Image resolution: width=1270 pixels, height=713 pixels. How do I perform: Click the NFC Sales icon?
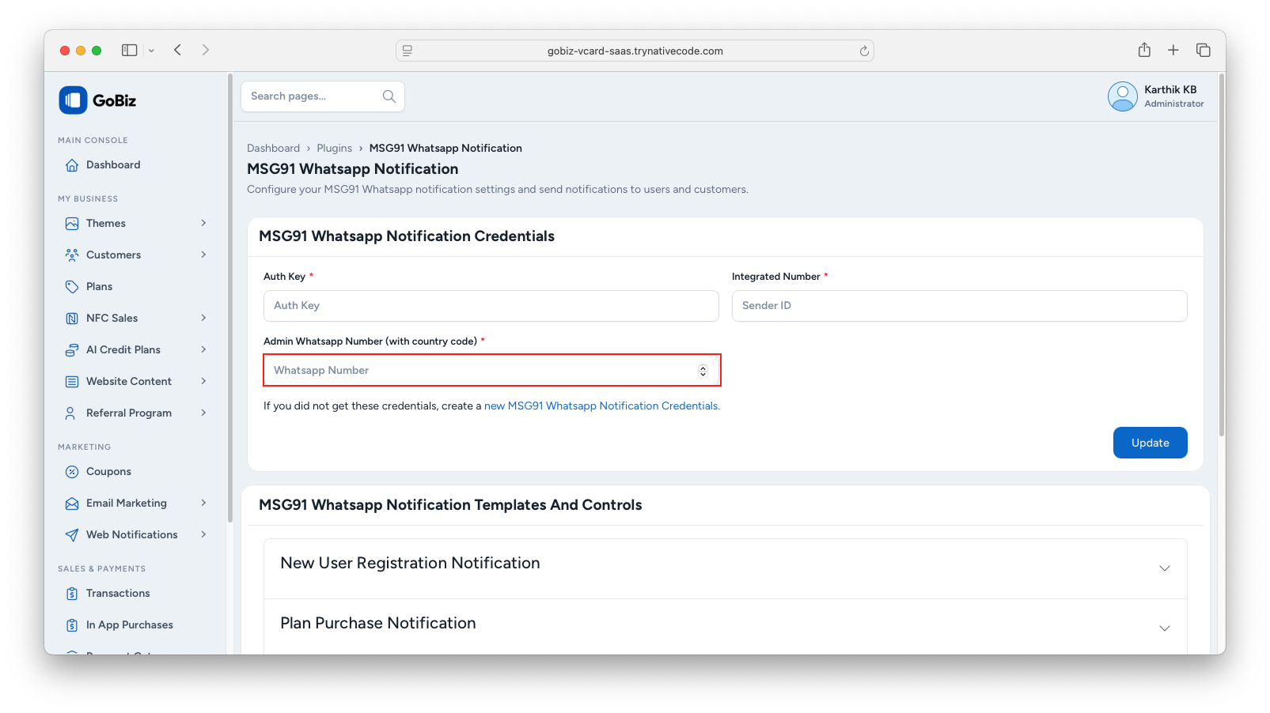[x=72, y=319]
